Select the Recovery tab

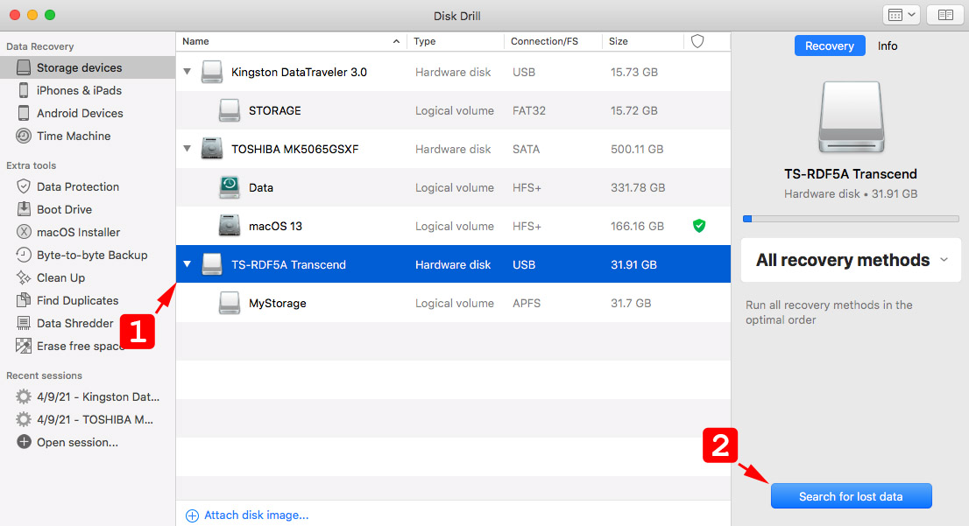(x=829, y=46)
